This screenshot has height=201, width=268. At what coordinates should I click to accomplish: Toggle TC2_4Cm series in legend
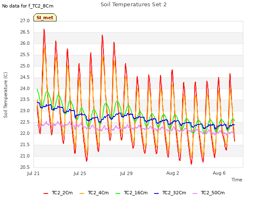click(x=94, y=193)
